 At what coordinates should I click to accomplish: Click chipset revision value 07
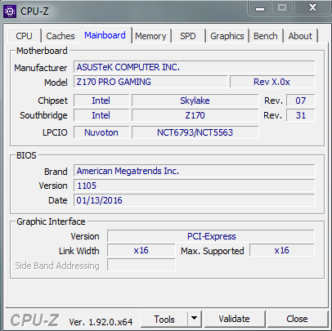tap(301, 101)
